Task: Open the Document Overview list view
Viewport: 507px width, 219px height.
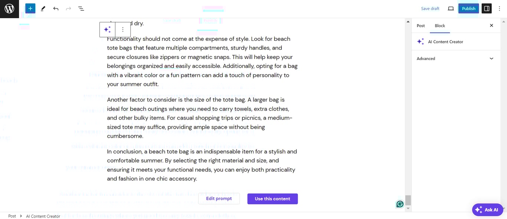Action: point(81,8)
